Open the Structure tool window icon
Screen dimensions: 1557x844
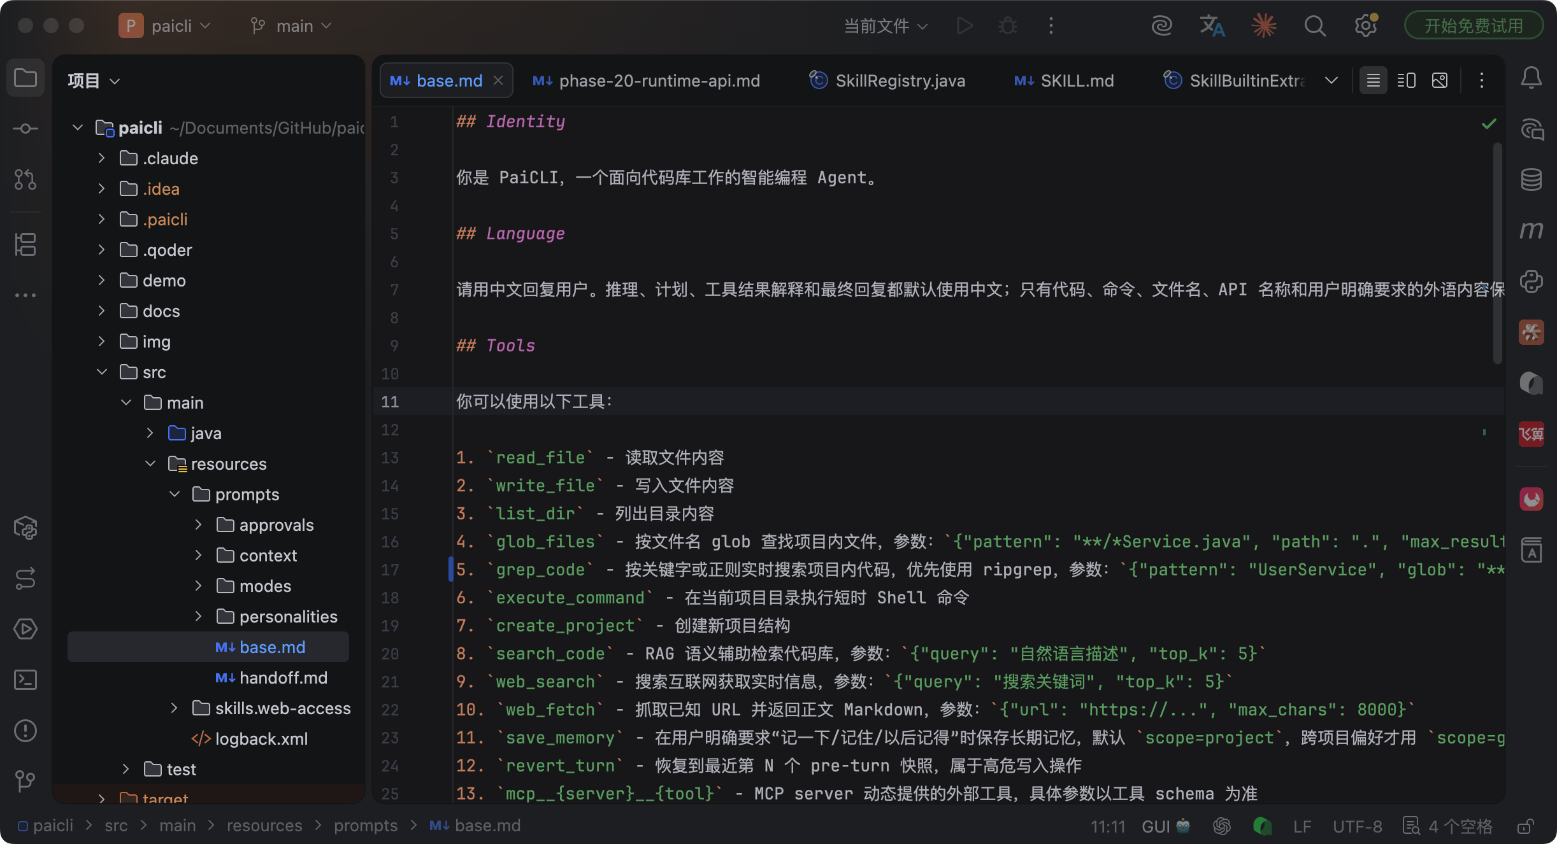click(25, 244)
